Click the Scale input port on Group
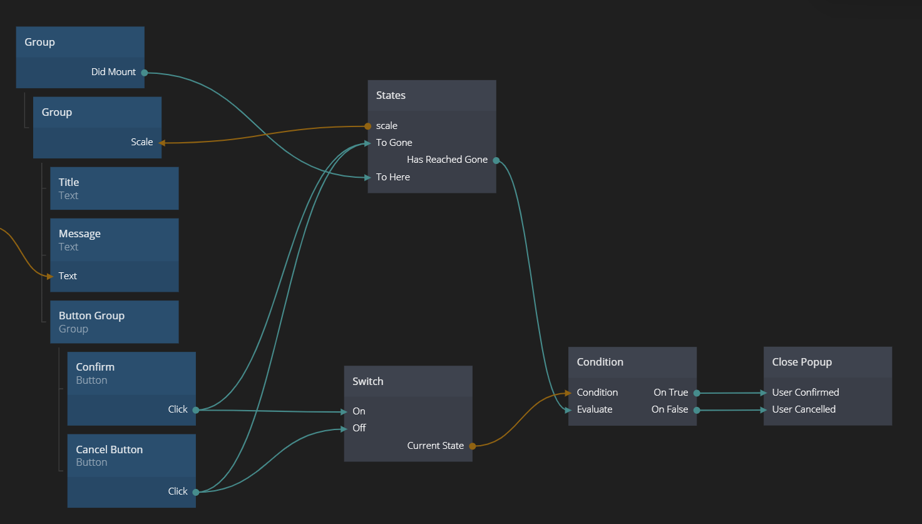Viewport: 922px width, 524px height. [161, 143]
